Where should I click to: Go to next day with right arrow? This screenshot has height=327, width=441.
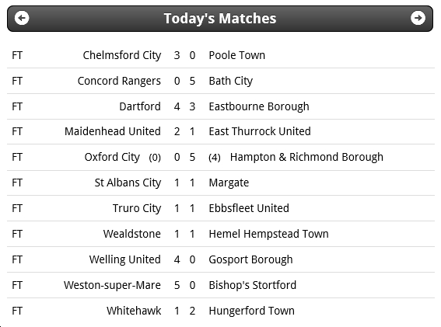418,19
